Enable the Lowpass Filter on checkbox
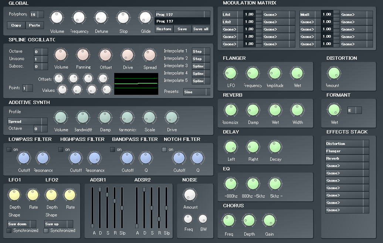The width and height of the screenshot is (383, 243). 9,149
